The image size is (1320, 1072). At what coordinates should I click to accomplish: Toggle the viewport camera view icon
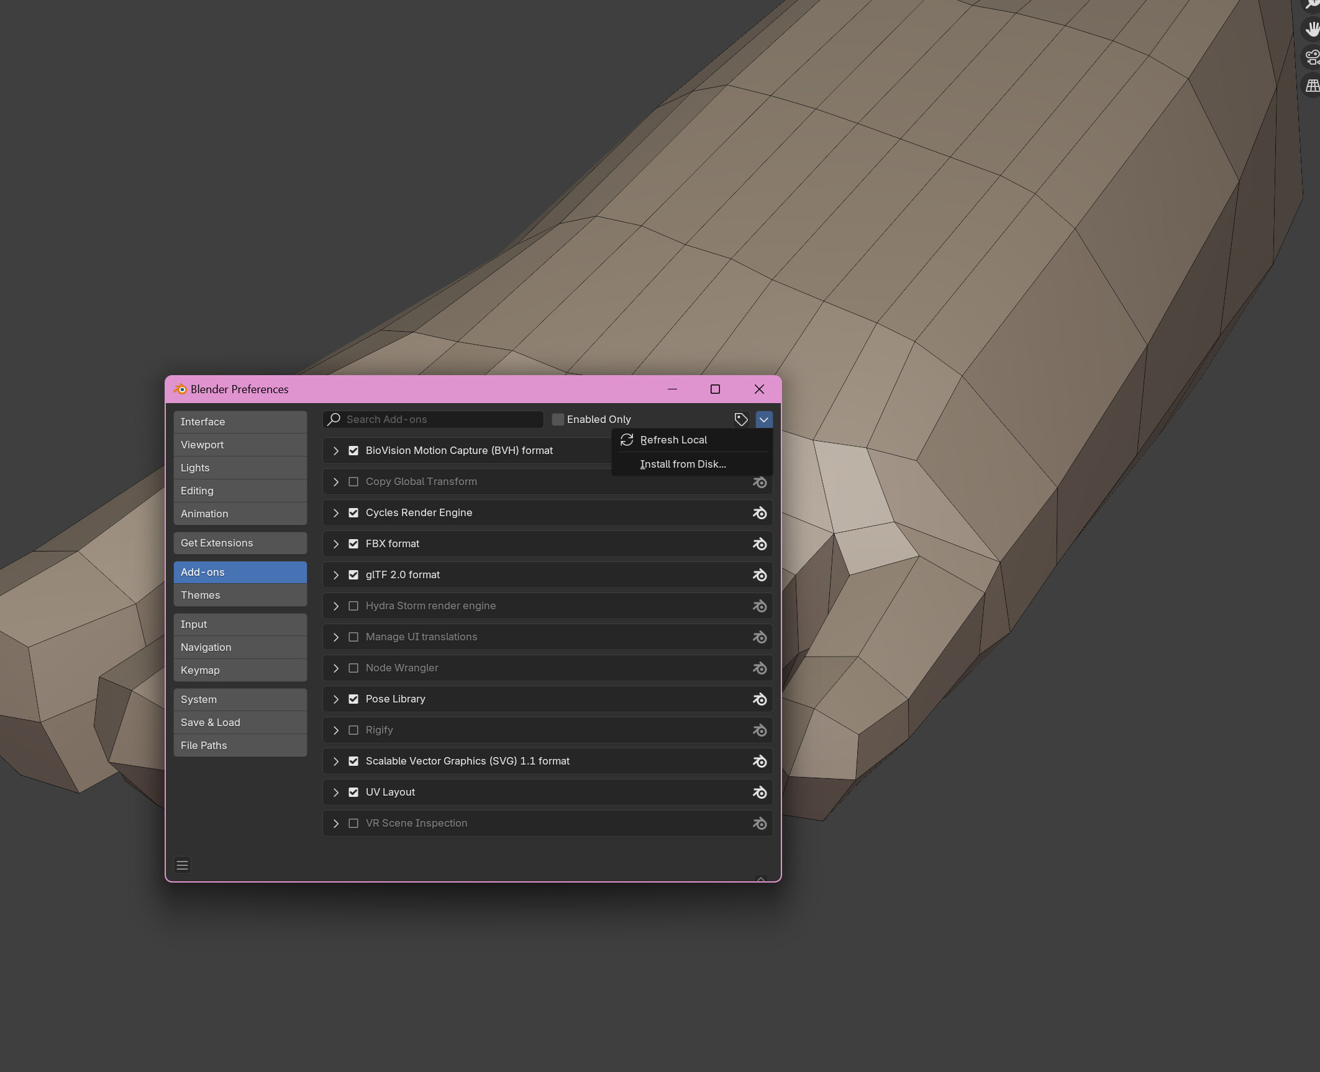coord(1311,57)
